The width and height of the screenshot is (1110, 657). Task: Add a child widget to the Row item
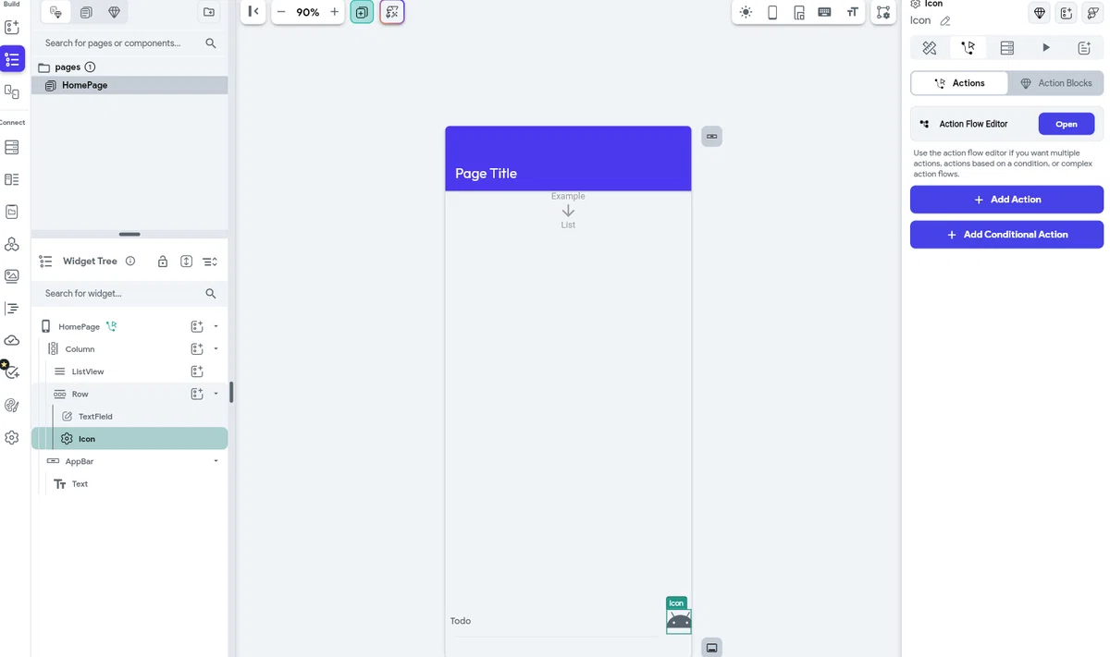[197, 394]
